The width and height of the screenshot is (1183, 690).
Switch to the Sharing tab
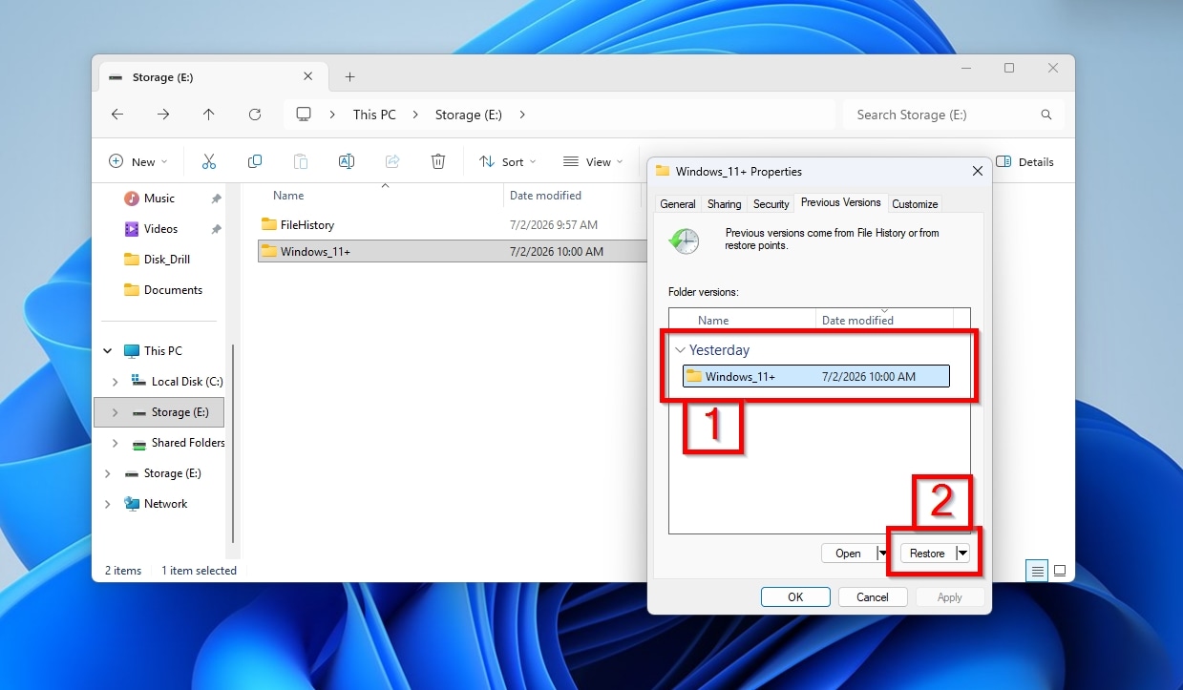point(724,204)
